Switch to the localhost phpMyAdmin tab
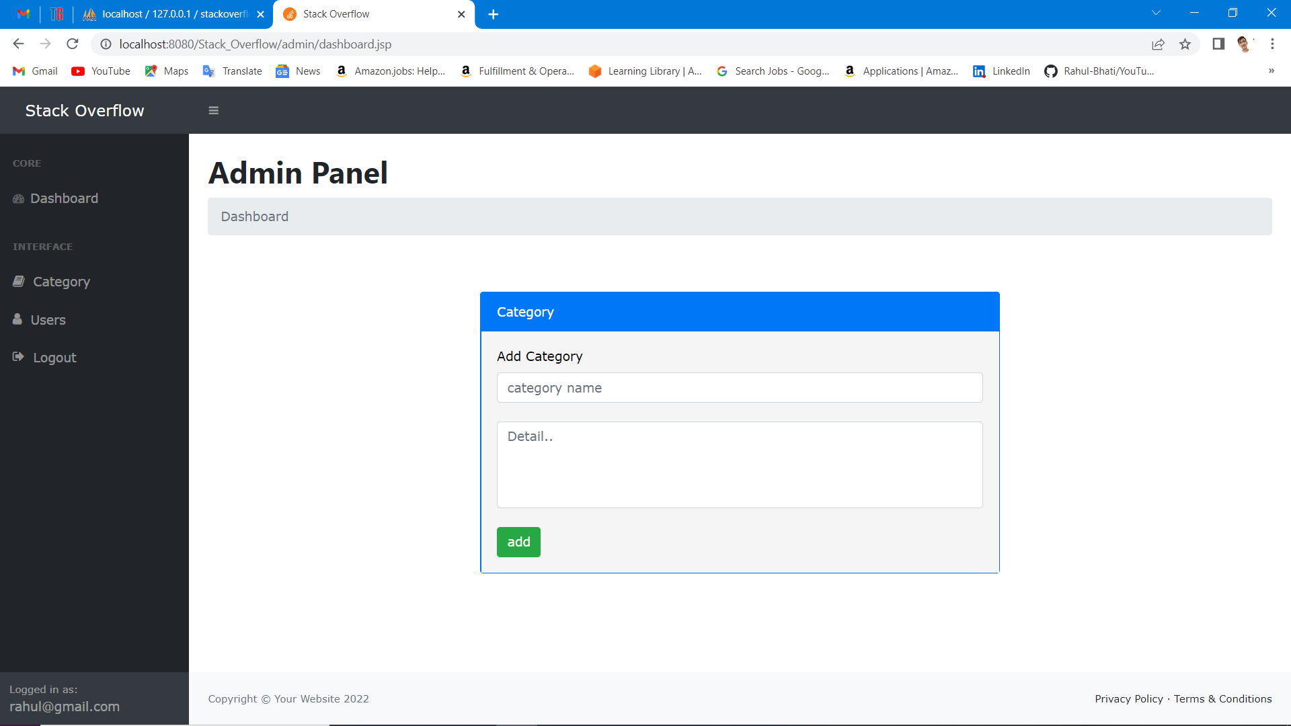The width and height of the screenshot is (1291, 726). (x=173, y=14)
